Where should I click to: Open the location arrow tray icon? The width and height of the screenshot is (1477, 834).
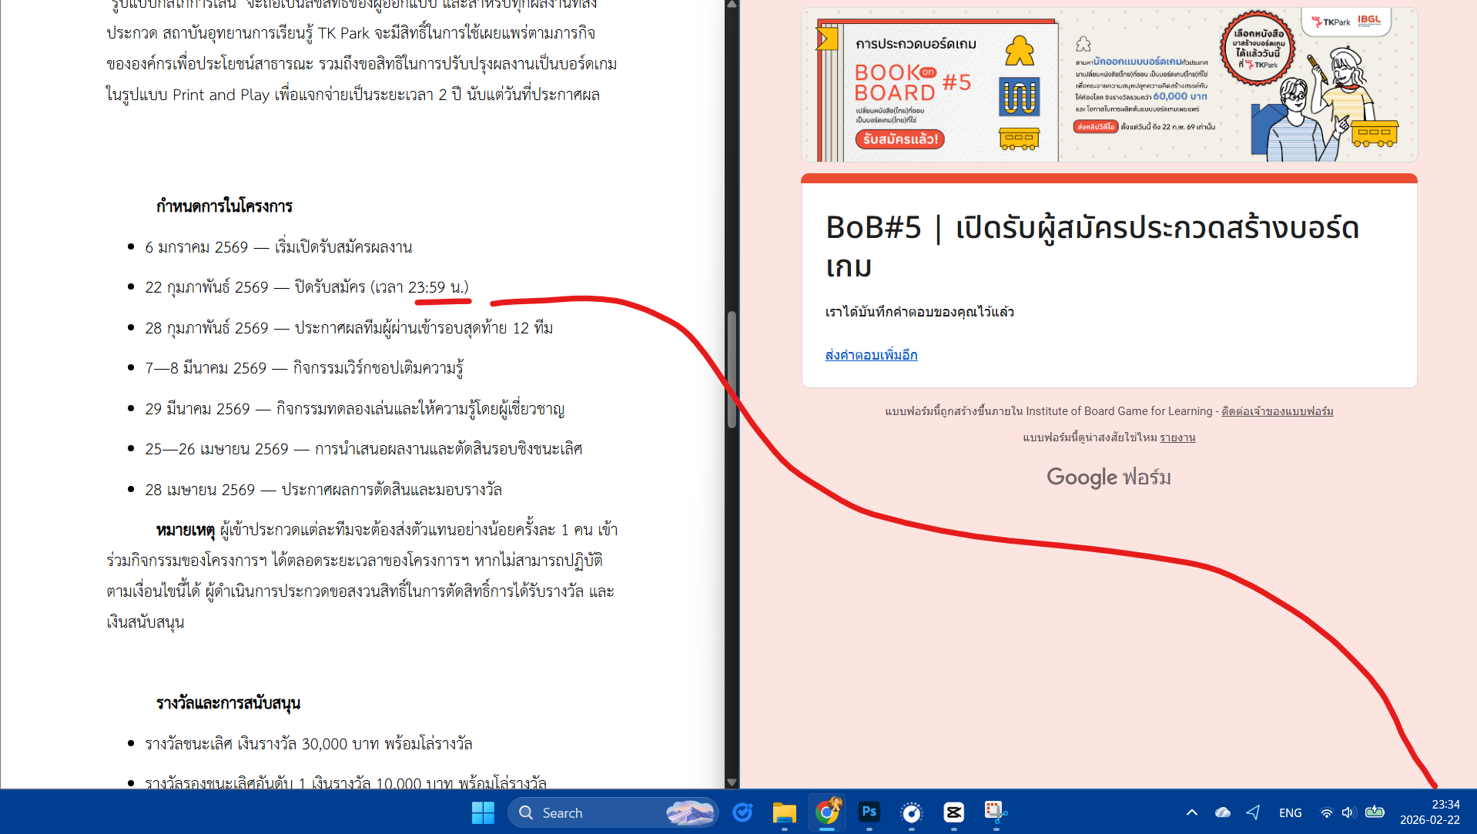pyautogui.click(x=1253, y=812)
